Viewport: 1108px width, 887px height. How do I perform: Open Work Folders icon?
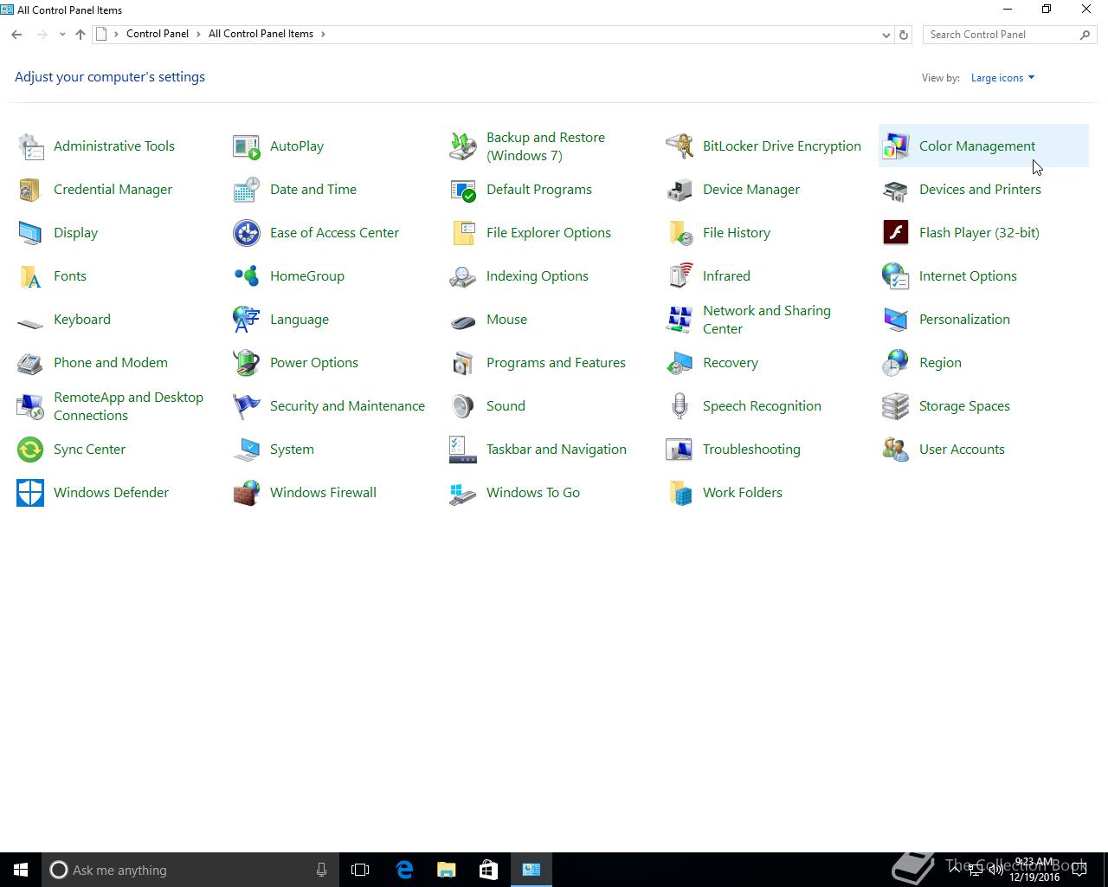[680, 493]
